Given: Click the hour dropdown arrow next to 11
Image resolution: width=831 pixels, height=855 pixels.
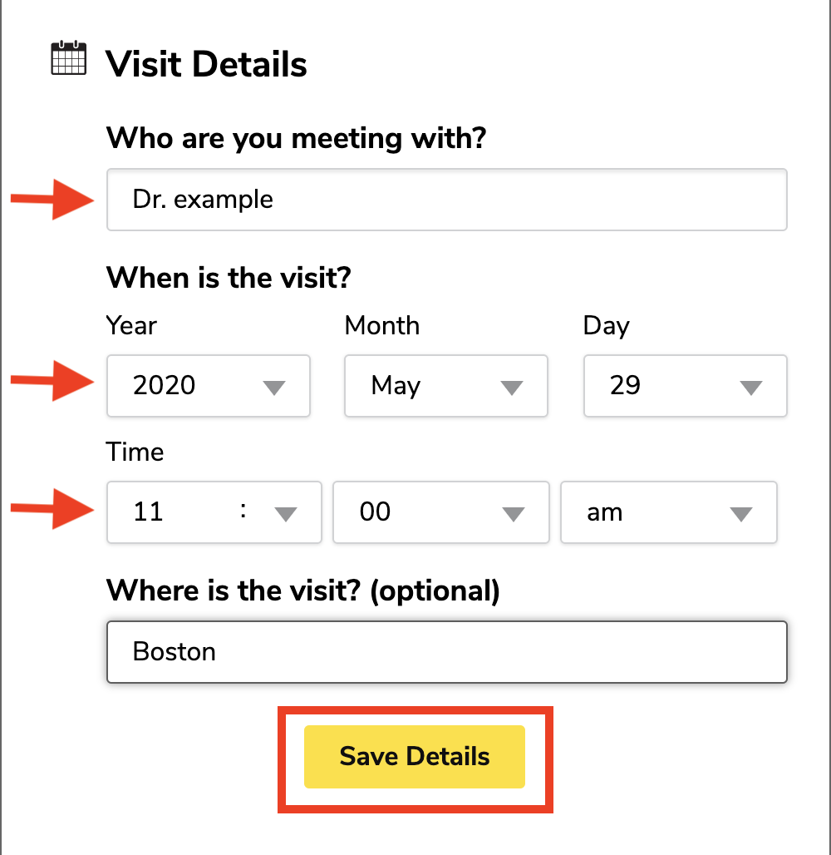Looking at the screenshot, I should [286, 514].
